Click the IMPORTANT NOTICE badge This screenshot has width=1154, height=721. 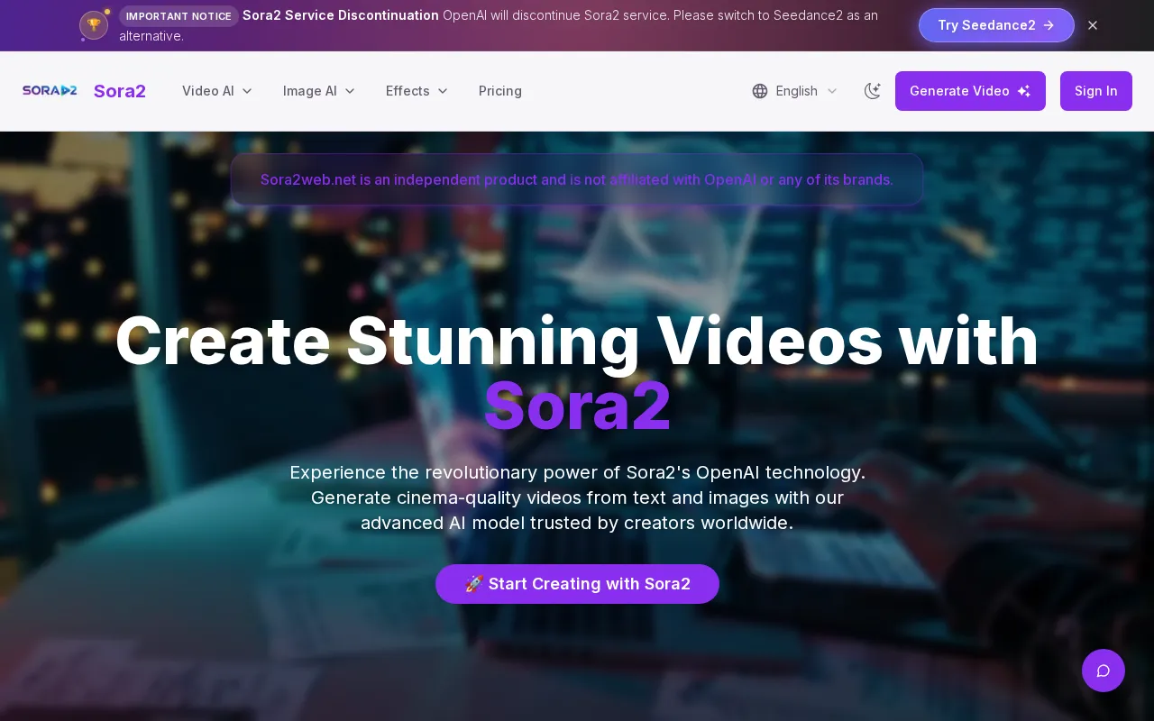pyautogui.click(x=179, y=16)
